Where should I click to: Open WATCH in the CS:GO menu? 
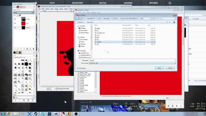pyautogui.click(x=103, y=3)
